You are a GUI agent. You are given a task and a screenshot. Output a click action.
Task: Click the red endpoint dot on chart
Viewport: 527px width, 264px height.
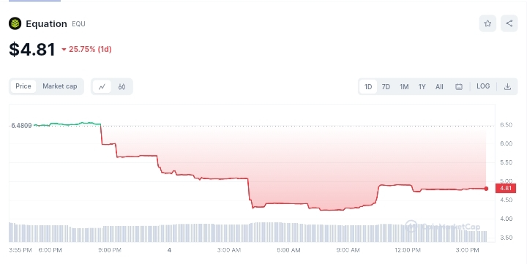click(486, 189)
